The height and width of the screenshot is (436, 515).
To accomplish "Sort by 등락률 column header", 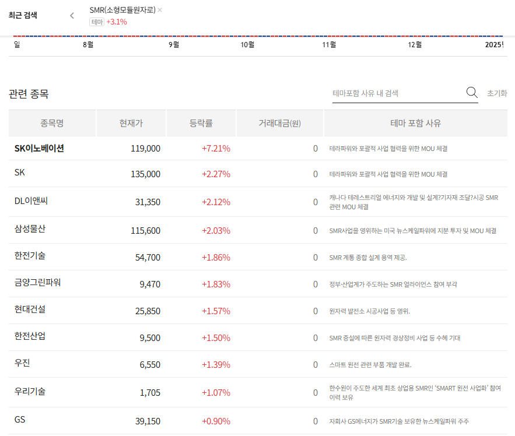I will pyautogui.click(x=201, y=123).
